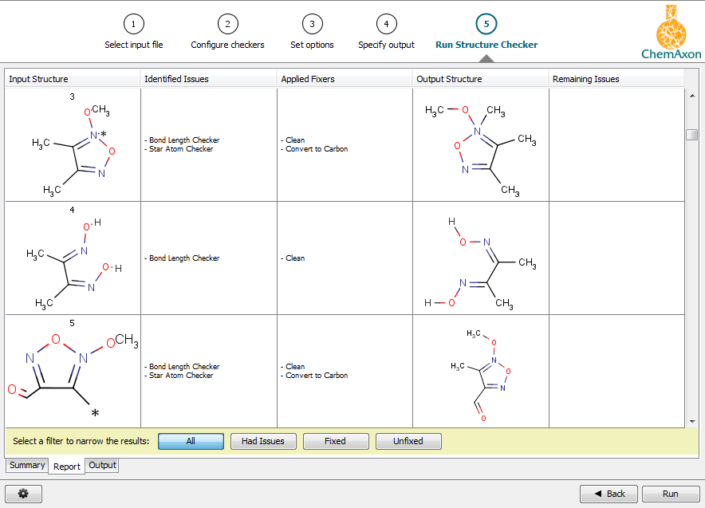Viewport: 705px width, 508px height.
Task: Switch to the Summary tab
Action: coord(26,465)
